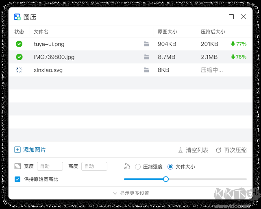The width and height of the screenshot is (261, 209).
Task: Click 再次压缩 to recompress
Action: point(235,150)
